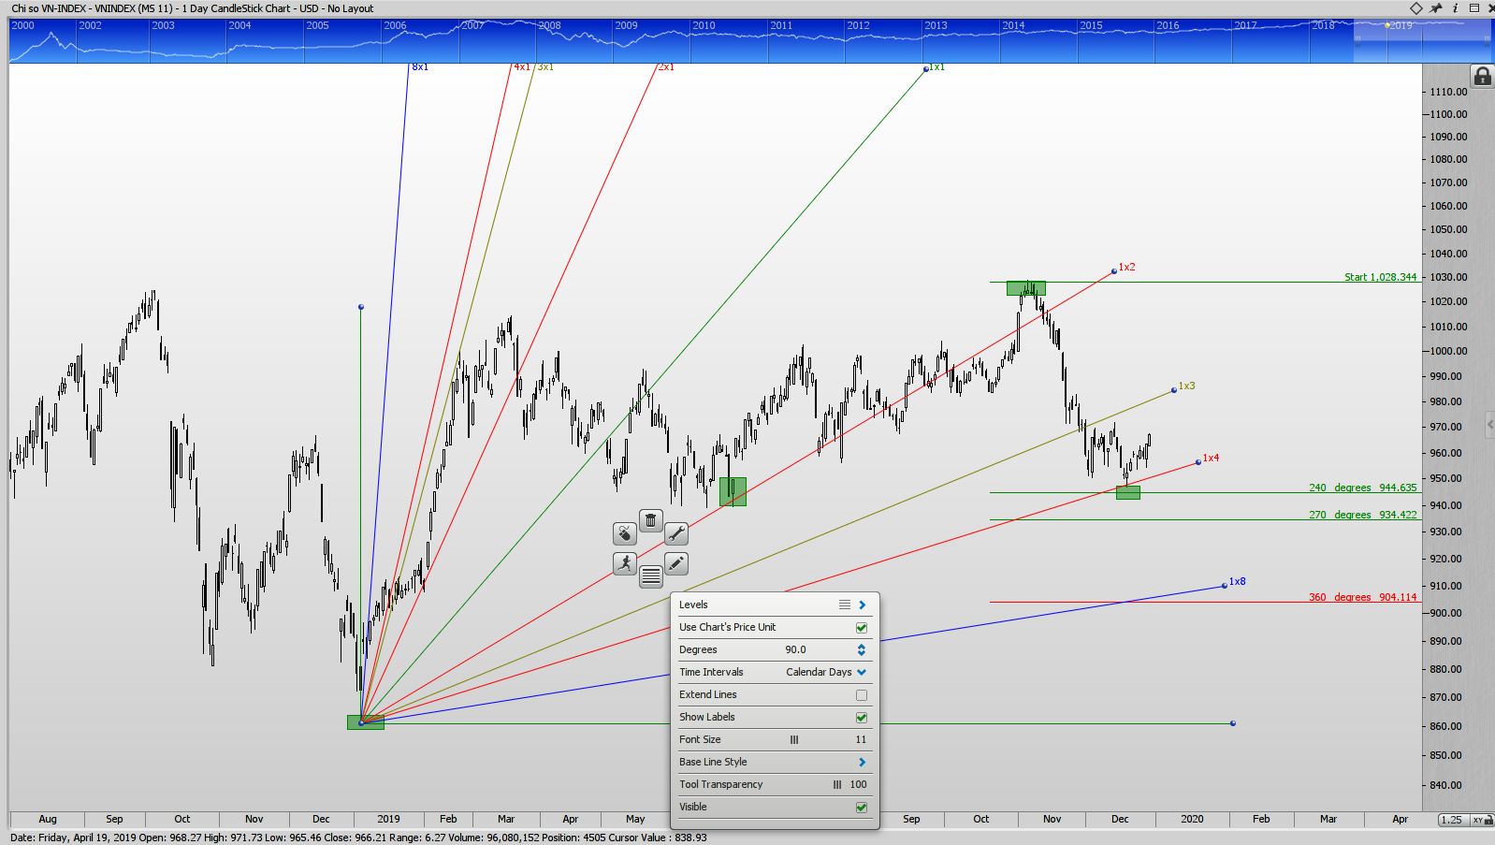Open chart info with the 'i' icon
Viewport: 1495px width, 845px height.
click(x=1456, y=8)
